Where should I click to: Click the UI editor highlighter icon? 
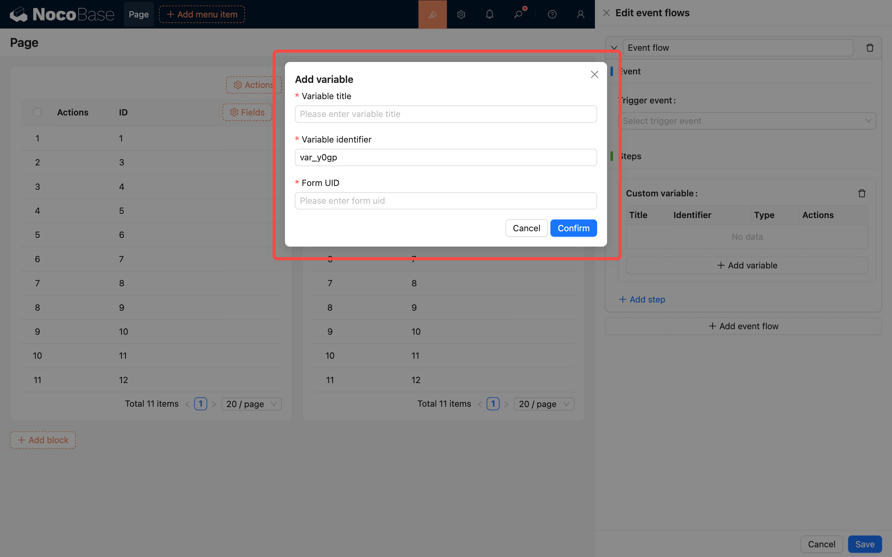(432, 14)
